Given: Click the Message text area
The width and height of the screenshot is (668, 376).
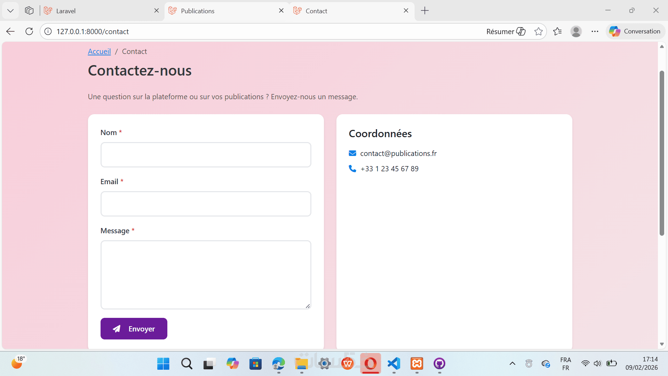Looking at the screenshot, I should coord(206,274).
